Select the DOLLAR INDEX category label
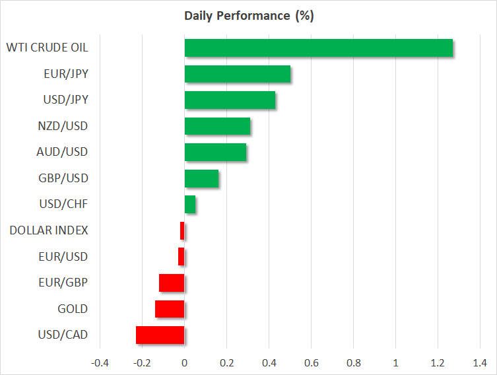Viewport: 497px width, 375px height. click(x=49, y=230)
